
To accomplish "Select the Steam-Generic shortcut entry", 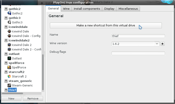I will tap(22, 85).
